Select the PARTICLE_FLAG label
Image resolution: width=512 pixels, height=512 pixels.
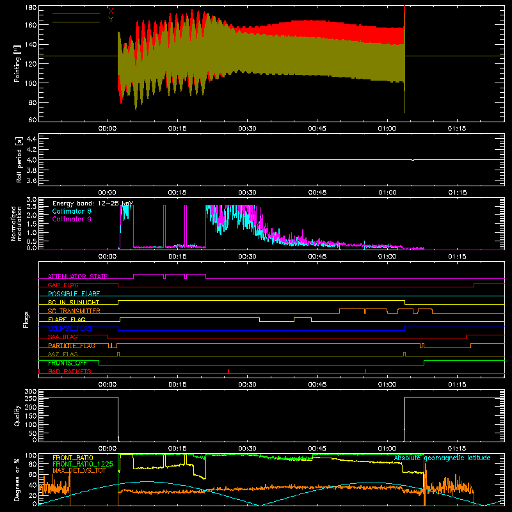coord(72,346)
